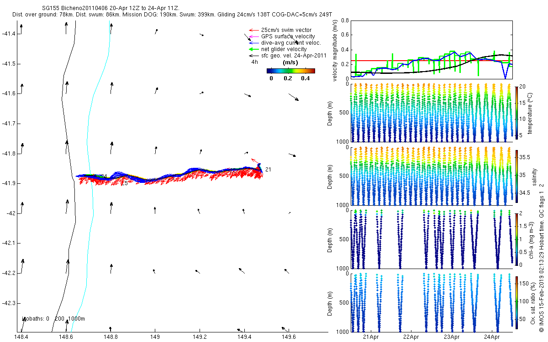Image resolution: width=548 pixels, height=342 pixels.
Task: Click the '24Apr' date tick
Action: tap(492, 337)
